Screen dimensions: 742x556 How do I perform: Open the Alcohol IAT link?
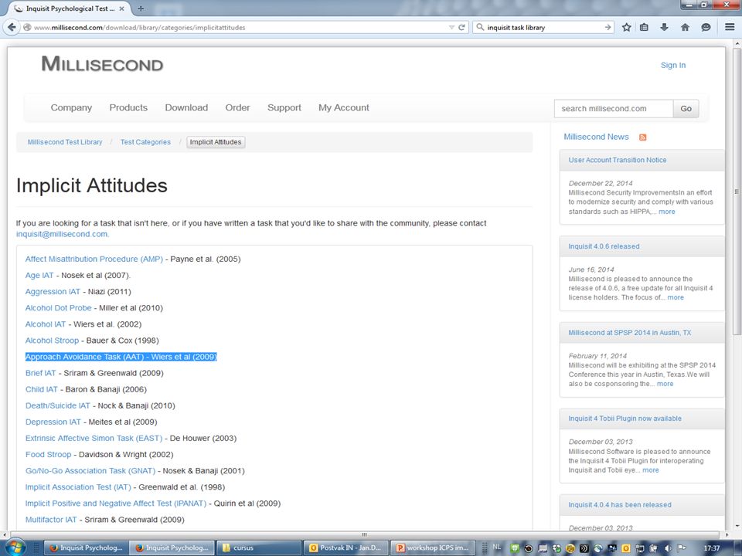(x=46, y=324)
